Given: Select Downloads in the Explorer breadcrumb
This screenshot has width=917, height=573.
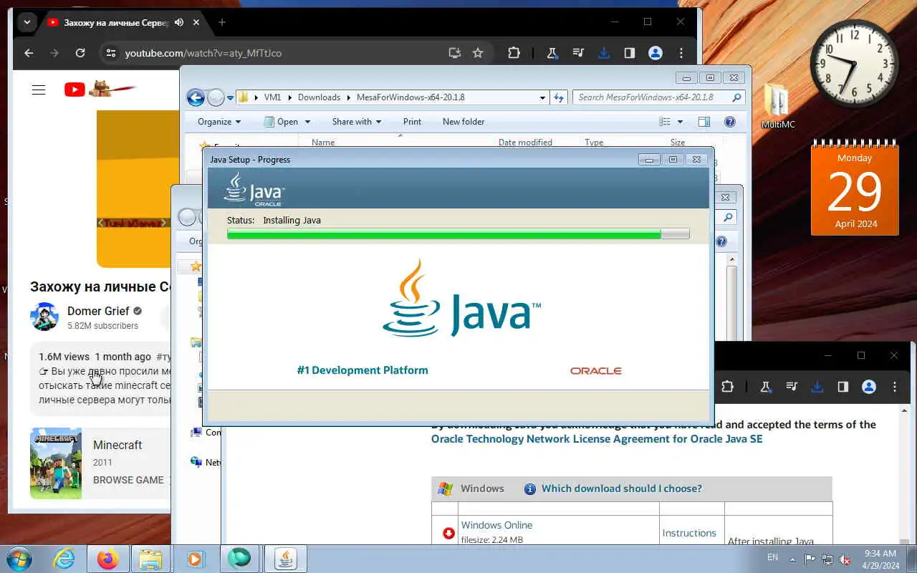Looking at the screenshot, I should pos(319,97).
